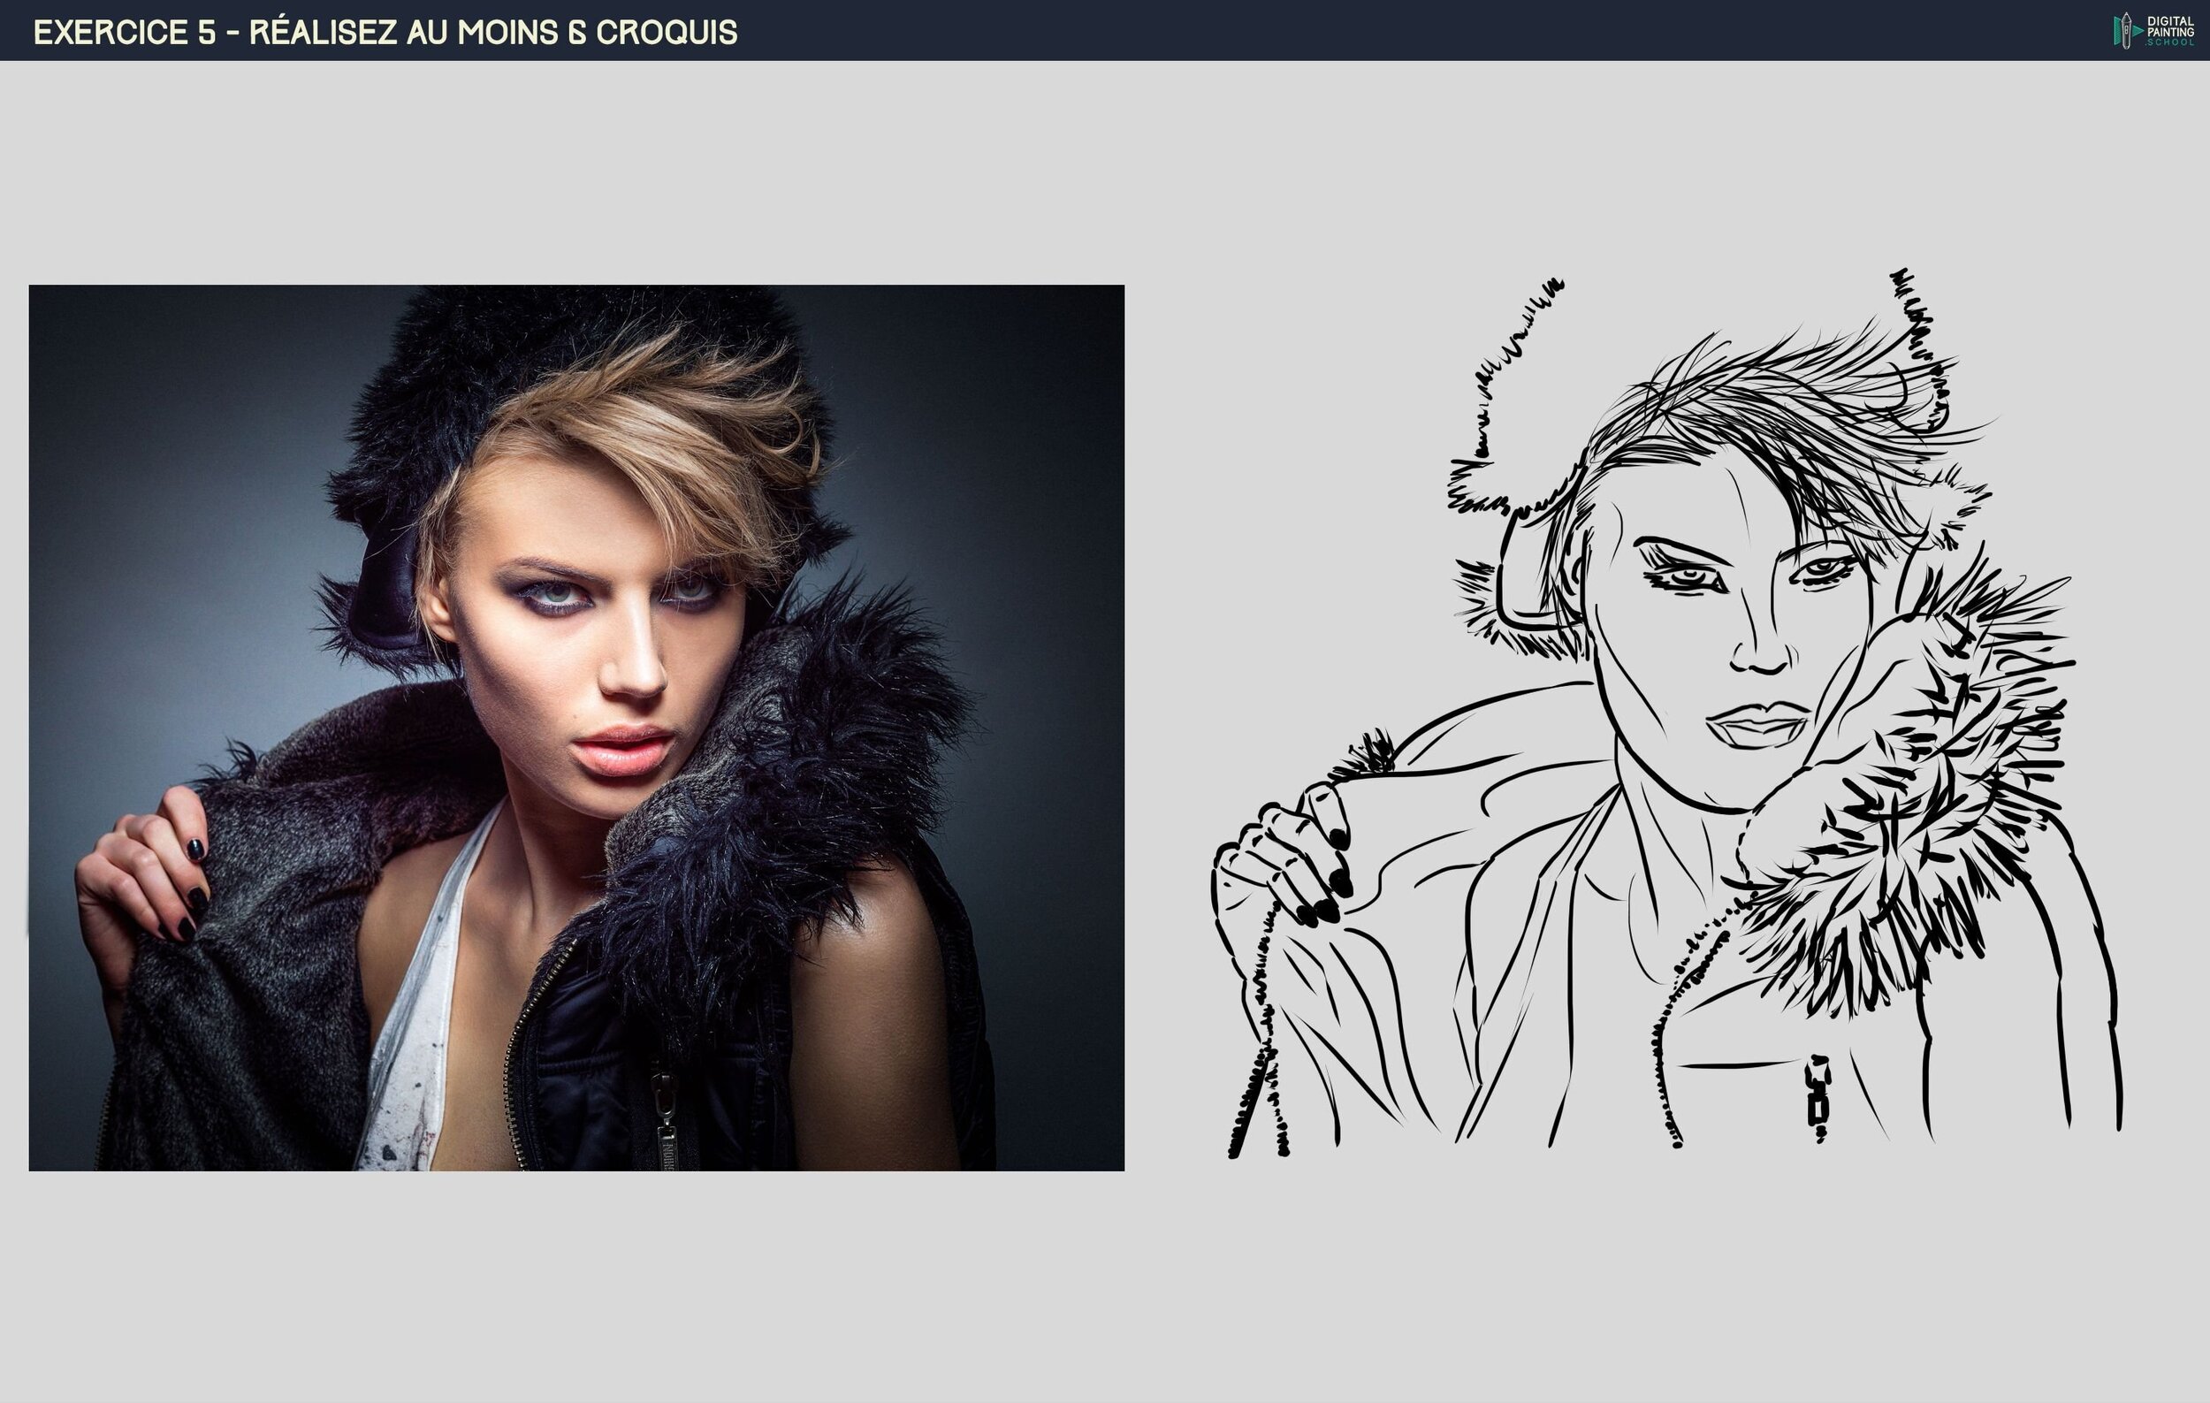Click the word "Croquis" in the header

667,32
